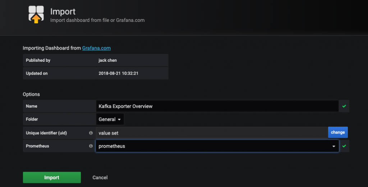The height and width of the screenshot is (187, 368).
Task: Click the 'Unique identifier (uid)' label
Action: 46,133
